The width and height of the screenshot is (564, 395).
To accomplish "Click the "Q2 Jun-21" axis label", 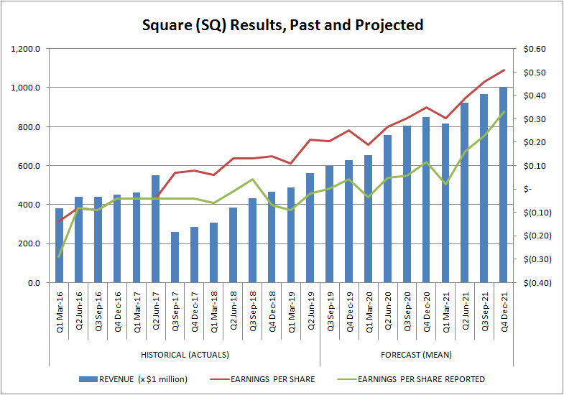I will [x=465, y=311].
